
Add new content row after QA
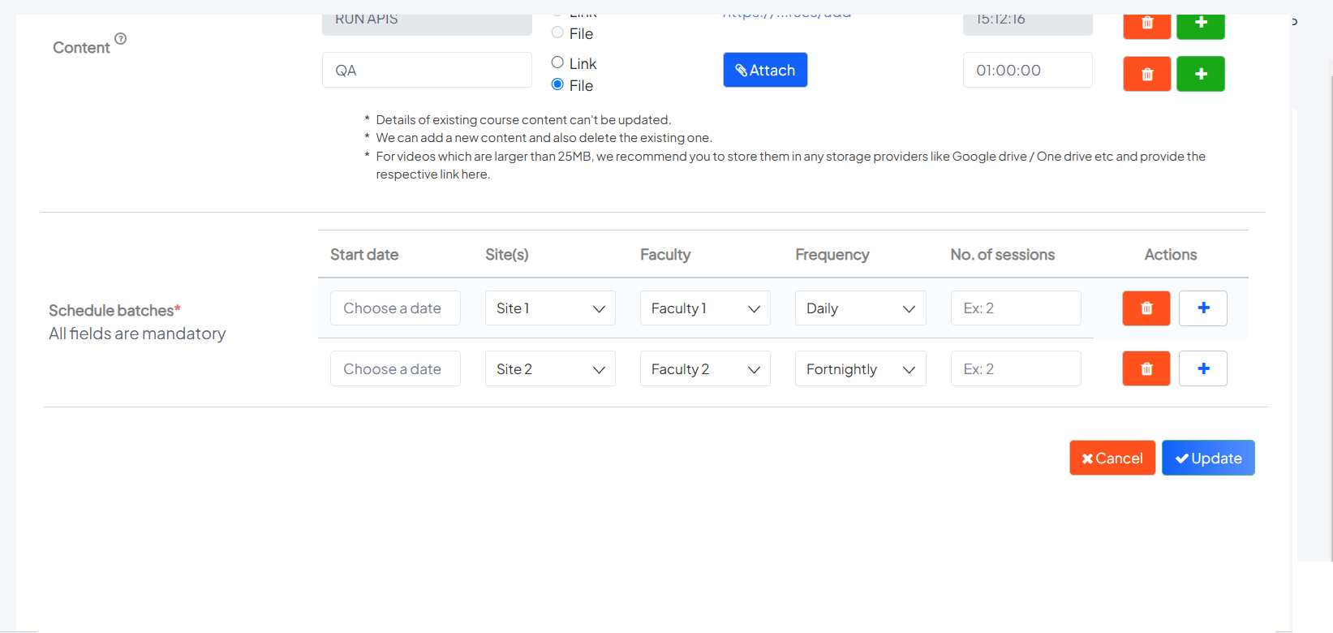click(x=1200, y=74)
